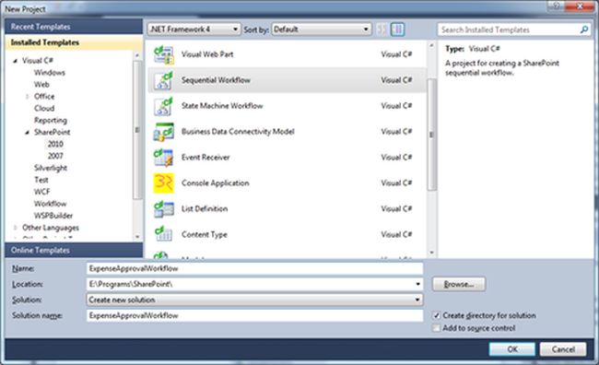The image size is (599, 365).
Task: Click the Browse button
Action: [x=459, y=285]
